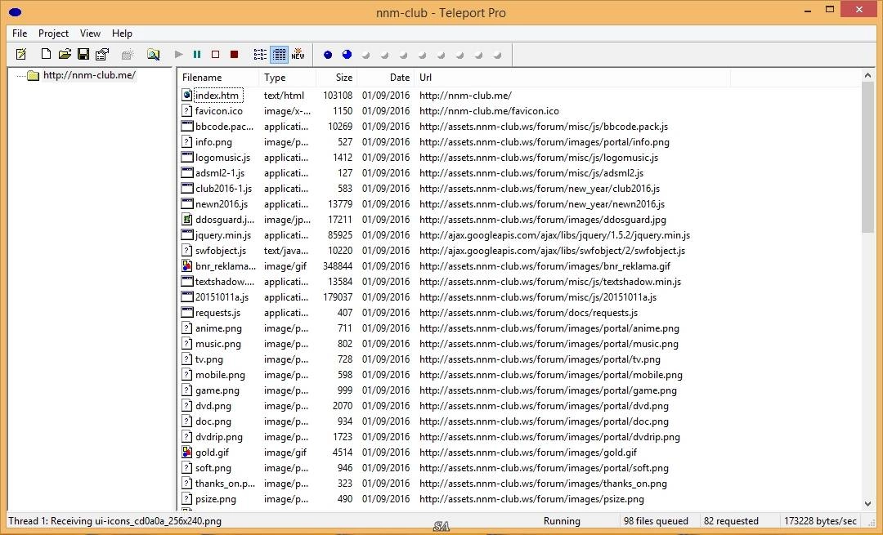Select the textshadow... file name

pos(225,282)
